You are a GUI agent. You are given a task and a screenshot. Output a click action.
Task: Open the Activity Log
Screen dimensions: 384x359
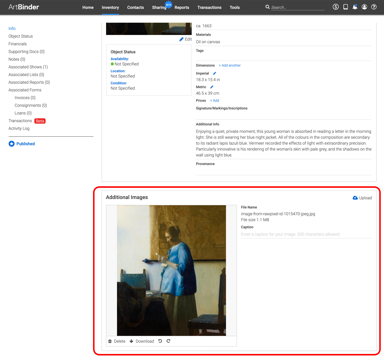[19, 128]
